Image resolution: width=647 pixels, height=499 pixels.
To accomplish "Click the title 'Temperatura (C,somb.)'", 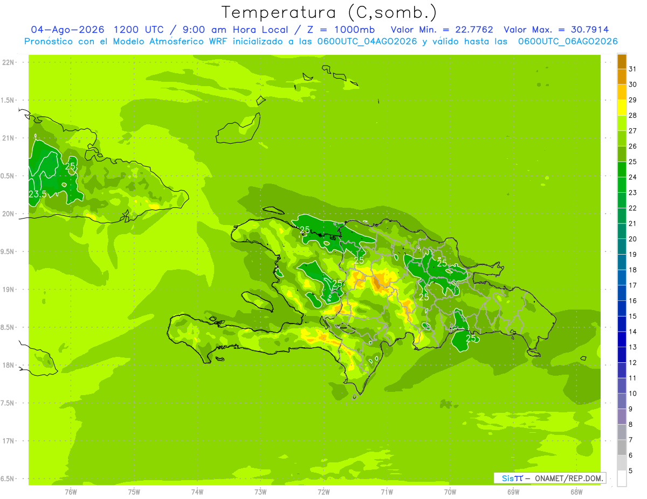I will coord(329,12).
